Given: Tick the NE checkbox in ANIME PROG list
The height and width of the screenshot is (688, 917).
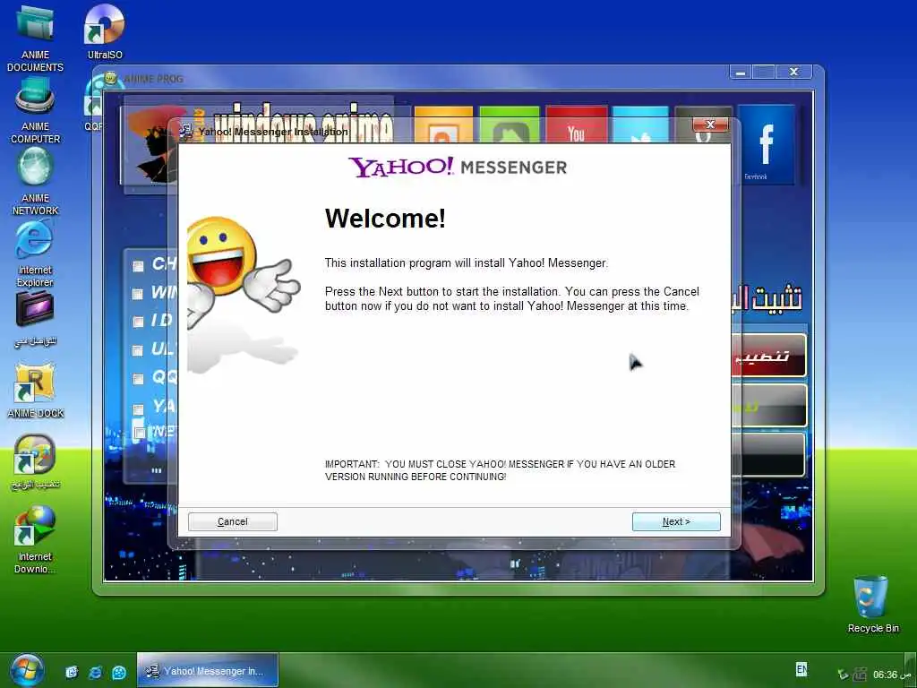Looking at the screenshot, I should 139,433.
